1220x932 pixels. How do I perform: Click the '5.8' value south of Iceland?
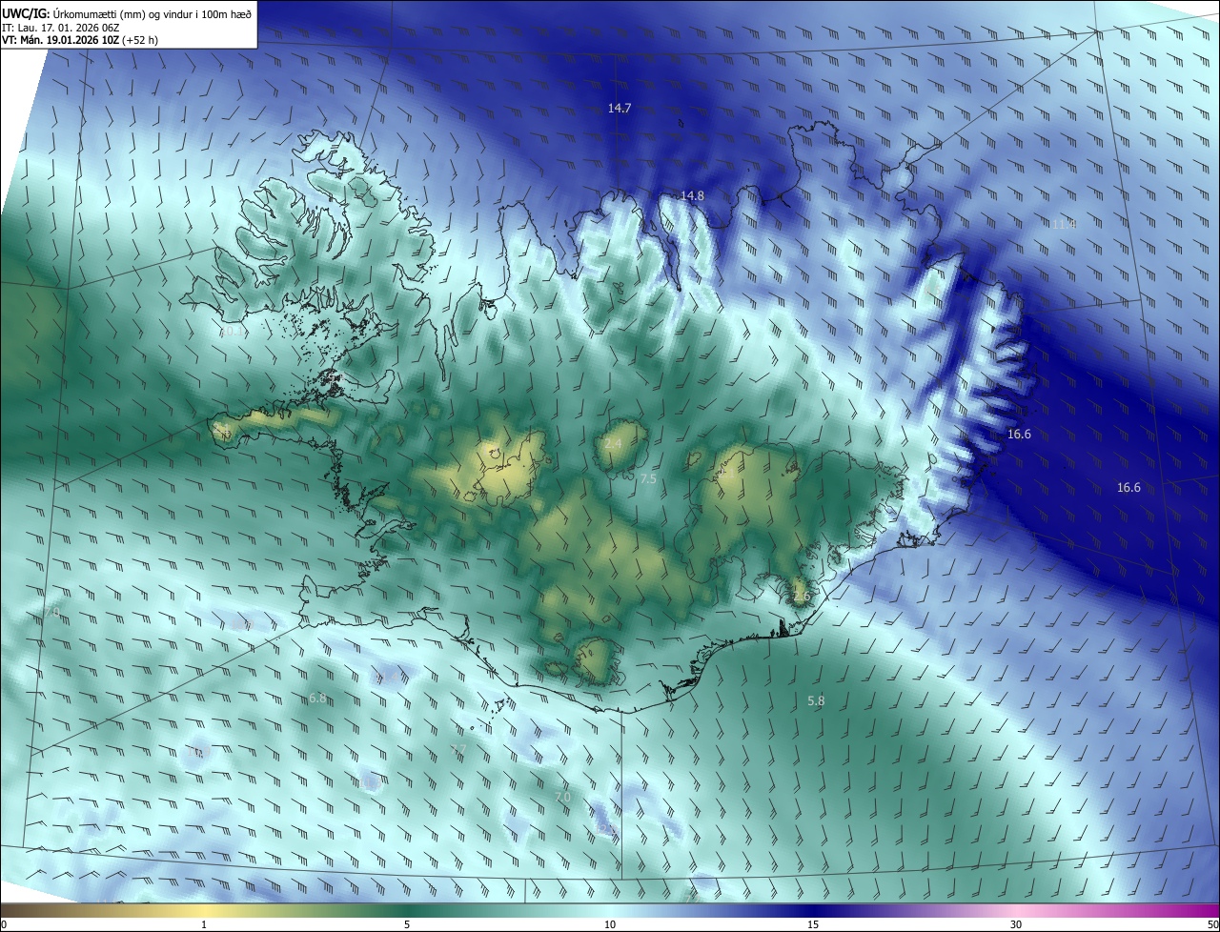(816, 701)
